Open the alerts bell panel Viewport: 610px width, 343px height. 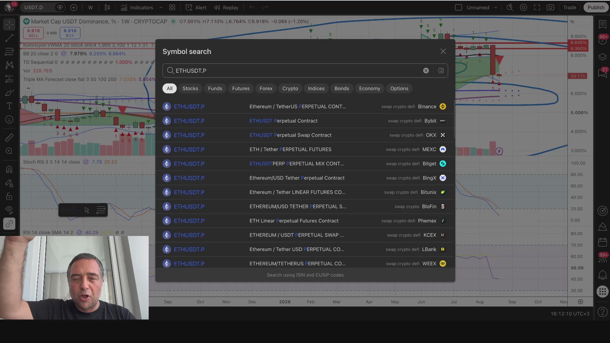[602, 275]
